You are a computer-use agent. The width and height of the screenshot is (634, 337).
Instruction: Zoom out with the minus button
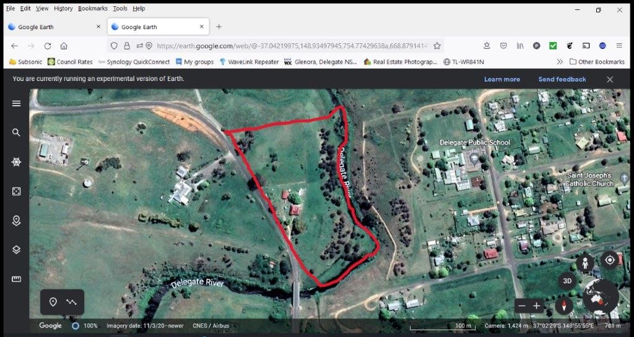pos(522,305)
